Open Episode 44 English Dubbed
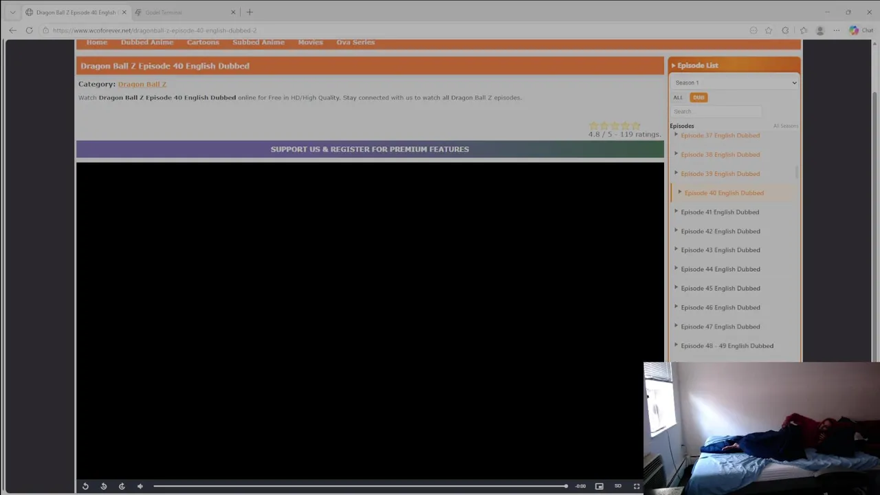880x495 pixels. [x=720, y=269]
